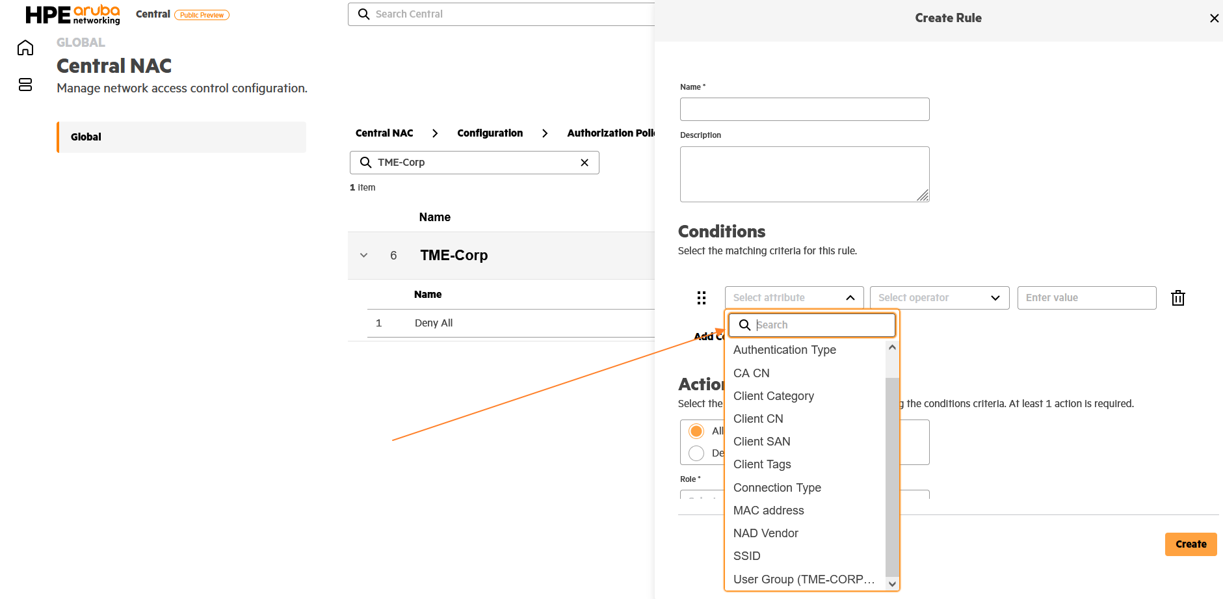The width and height of the screenshot is (1223, 599).
Task: Choose SSID attribute
Action: (806, 556)
